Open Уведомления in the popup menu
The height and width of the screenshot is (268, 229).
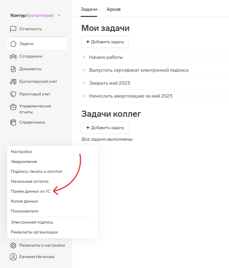(x=24, y=162)
